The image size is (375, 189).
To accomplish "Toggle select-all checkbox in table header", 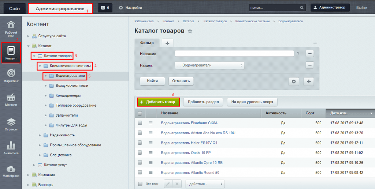I will pos(140,113).
